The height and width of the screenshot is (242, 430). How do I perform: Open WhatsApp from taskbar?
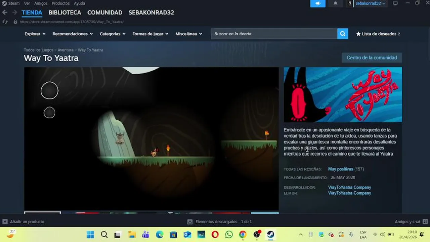(x=229, y=235)
